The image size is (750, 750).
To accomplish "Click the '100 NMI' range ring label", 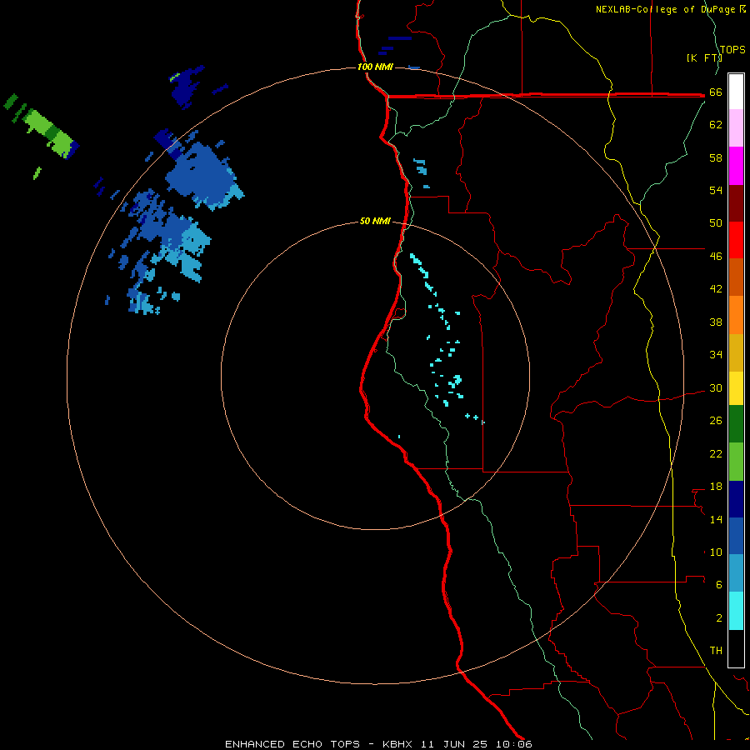I will 375,67.
